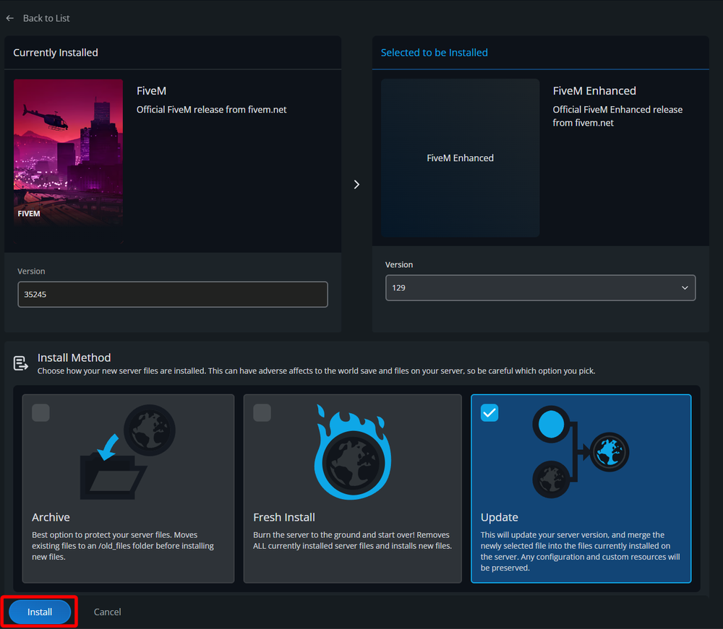Click the Update description about preserving configuration
This screenshot has height=629, width=723.
click(x=580, y=551)
